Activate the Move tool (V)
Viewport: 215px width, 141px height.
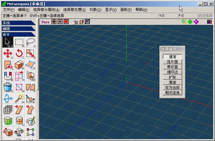[x=8, y=53]
